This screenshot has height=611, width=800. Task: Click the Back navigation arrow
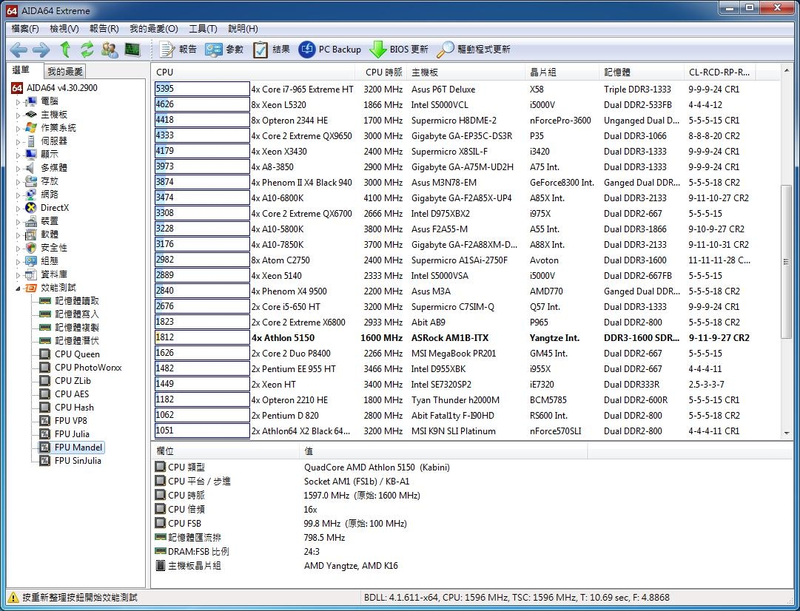pos(19,50)
